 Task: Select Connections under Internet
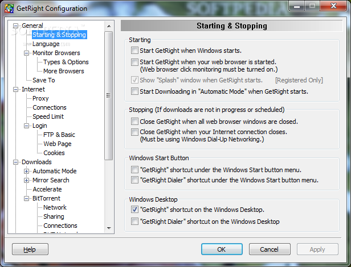[50, 107]
